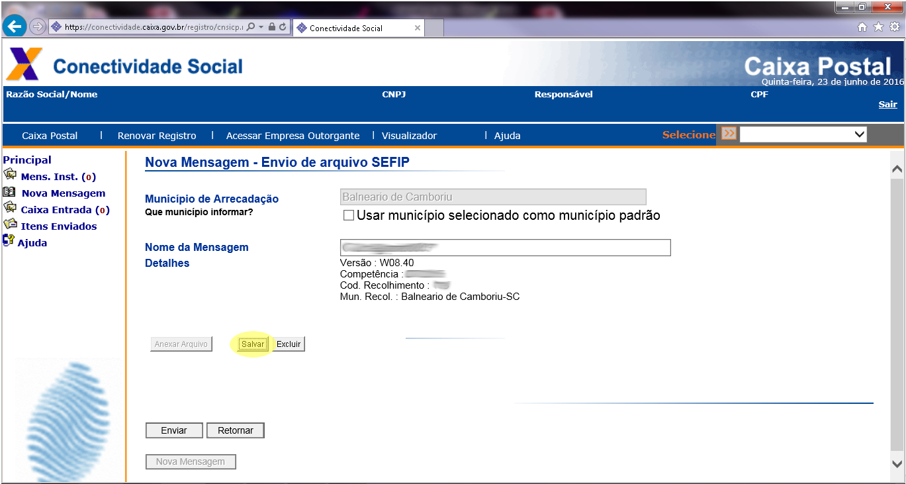
Task: Click the Nome da Mensagem input field
Action: (506, 248)
